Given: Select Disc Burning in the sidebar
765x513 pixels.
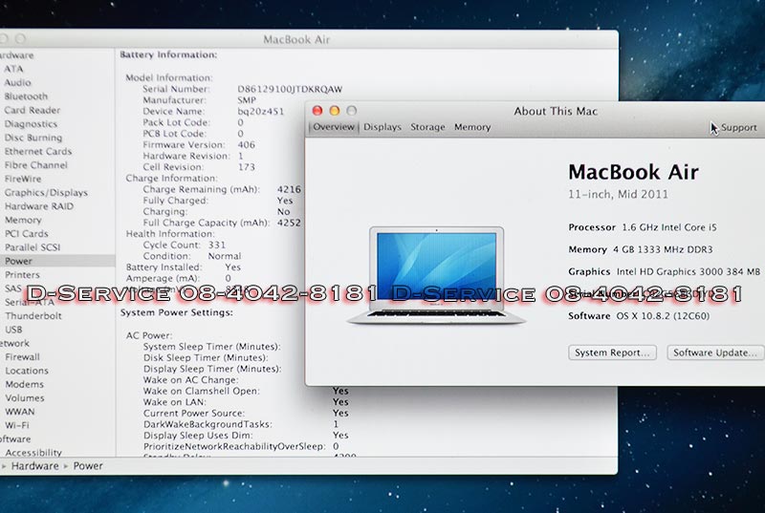Looking at the screenshot, I should (33, 138).
